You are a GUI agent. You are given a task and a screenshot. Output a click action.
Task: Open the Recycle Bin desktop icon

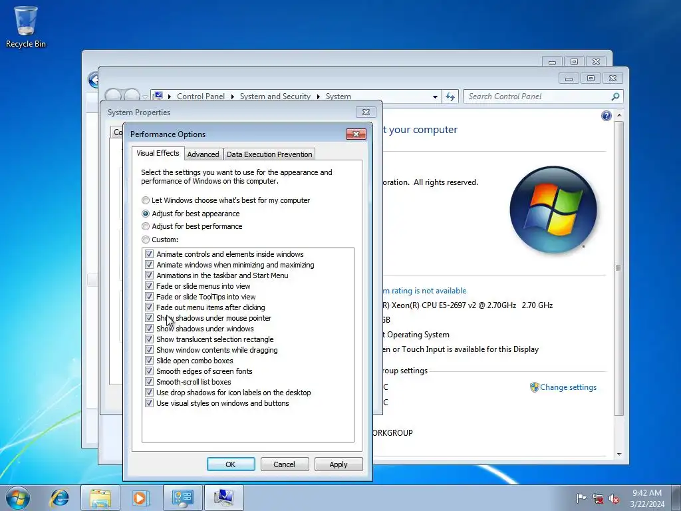pos(26,27)
